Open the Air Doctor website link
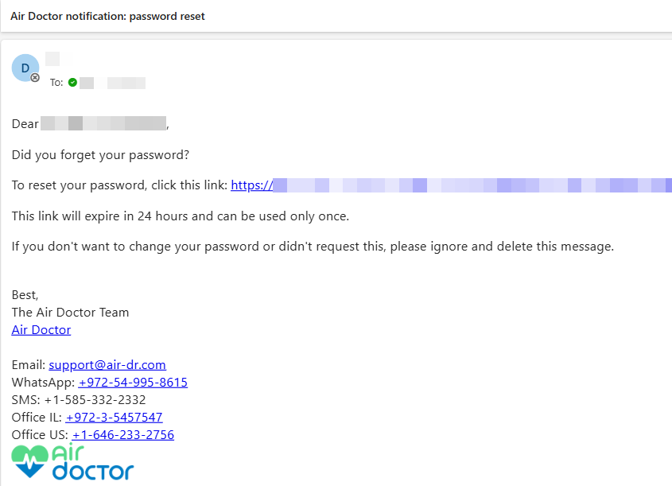 41,330
